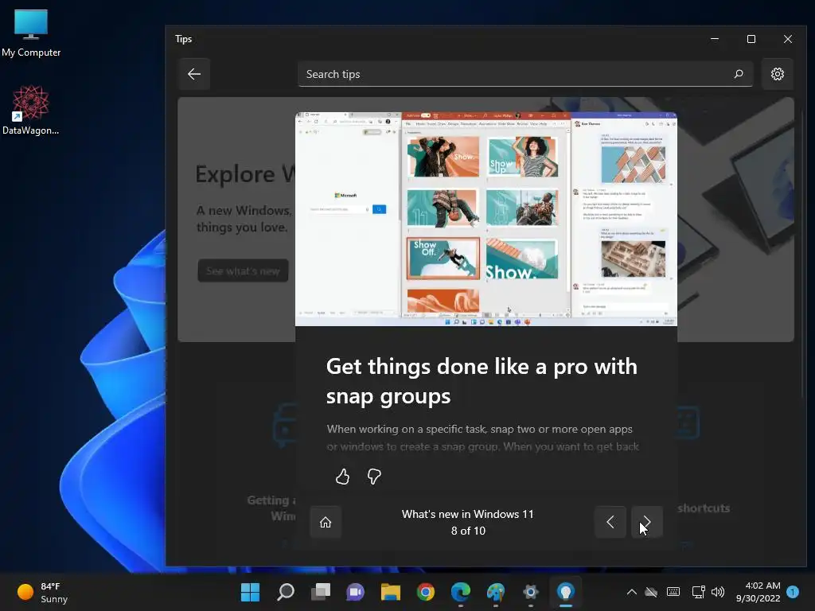The height and width of the screenshot is (611, 815).
Task: Open the Chat app on the taskbar
Action: pyautogui.click(x=355, y=592)
